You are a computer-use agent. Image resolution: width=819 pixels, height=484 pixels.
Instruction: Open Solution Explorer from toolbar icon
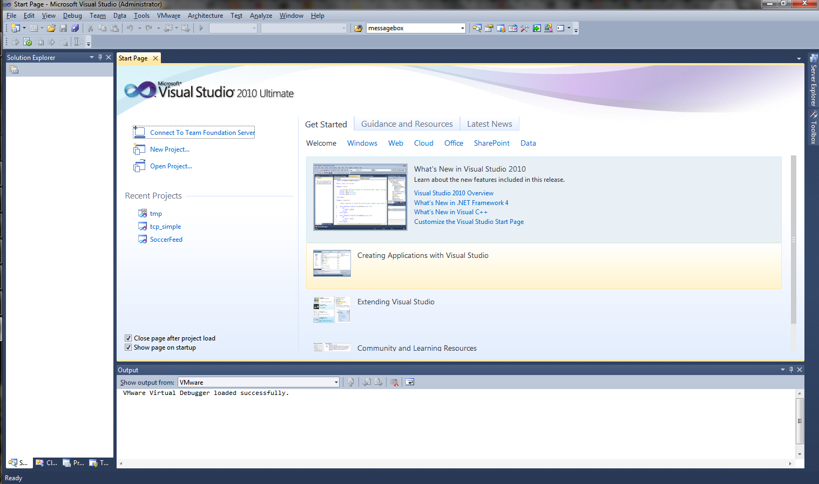click(477, 28)
